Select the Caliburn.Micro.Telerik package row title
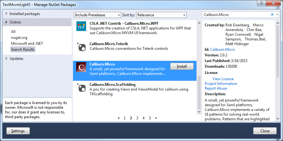This screenshot has height=141, width=283. [x=109, y=44]
